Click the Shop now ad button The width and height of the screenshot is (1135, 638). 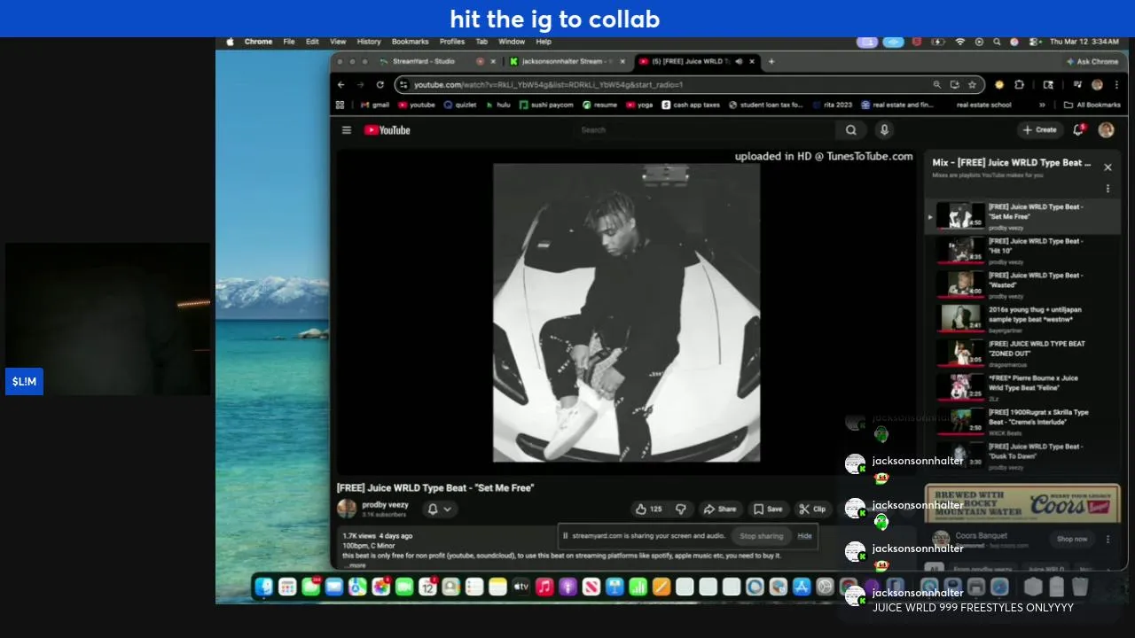coord(1071,539)
